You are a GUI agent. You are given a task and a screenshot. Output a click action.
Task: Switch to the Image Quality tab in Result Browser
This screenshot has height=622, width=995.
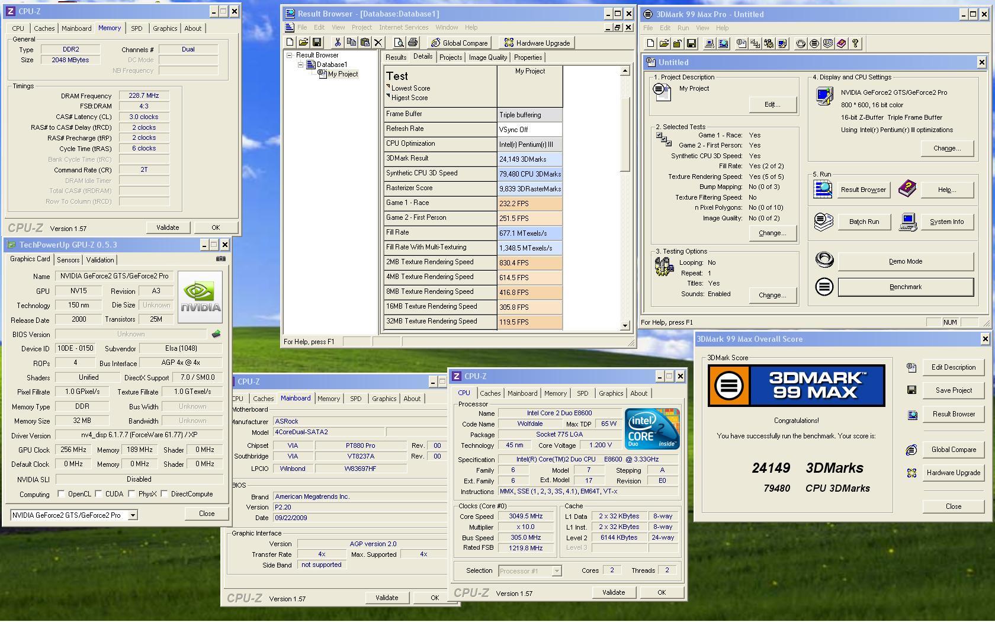[488, 57]
